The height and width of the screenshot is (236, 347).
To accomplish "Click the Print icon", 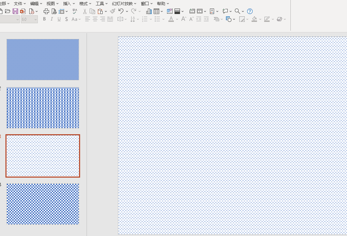I will (x=46, y=11).
